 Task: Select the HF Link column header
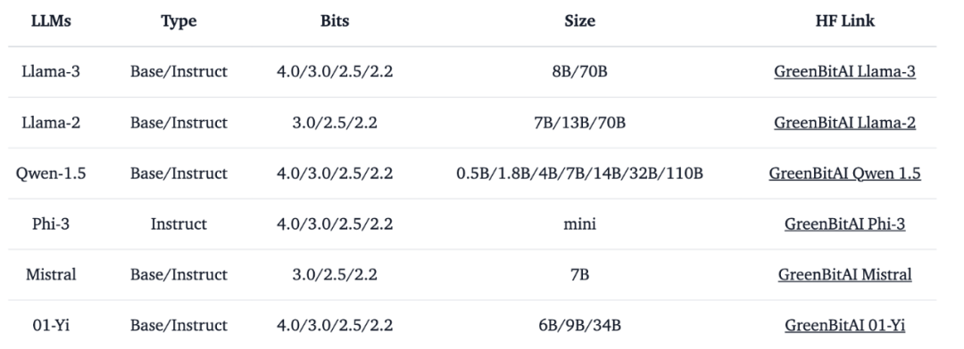844,20
